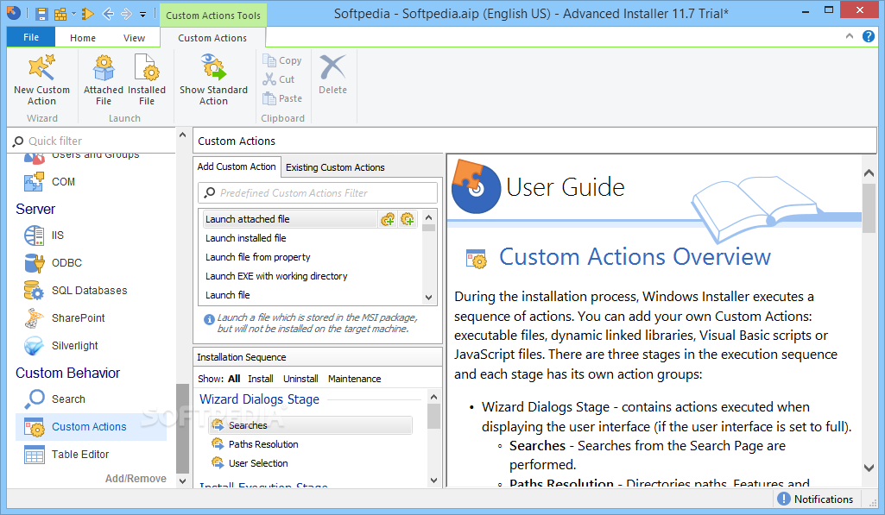
Task: Click the Build icon in quick access toolbar
Action: (60, 14)
